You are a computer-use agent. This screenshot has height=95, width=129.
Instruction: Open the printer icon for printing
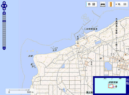tap(103, 4)
